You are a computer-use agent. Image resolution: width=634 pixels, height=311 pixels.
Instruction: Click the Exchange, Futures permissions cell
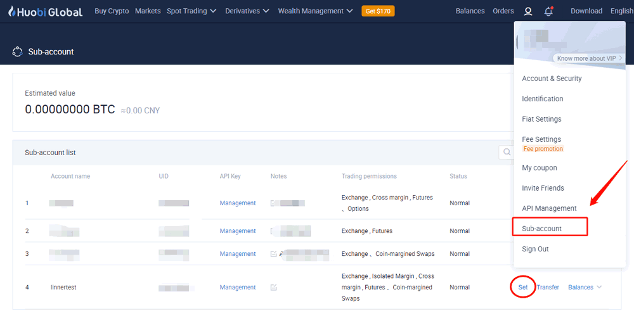(x=366, y=231)
